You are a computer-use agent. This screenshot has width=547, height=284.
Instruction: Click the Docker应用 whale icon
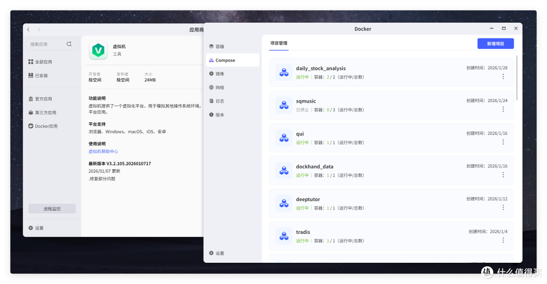[x=31, y=126]
